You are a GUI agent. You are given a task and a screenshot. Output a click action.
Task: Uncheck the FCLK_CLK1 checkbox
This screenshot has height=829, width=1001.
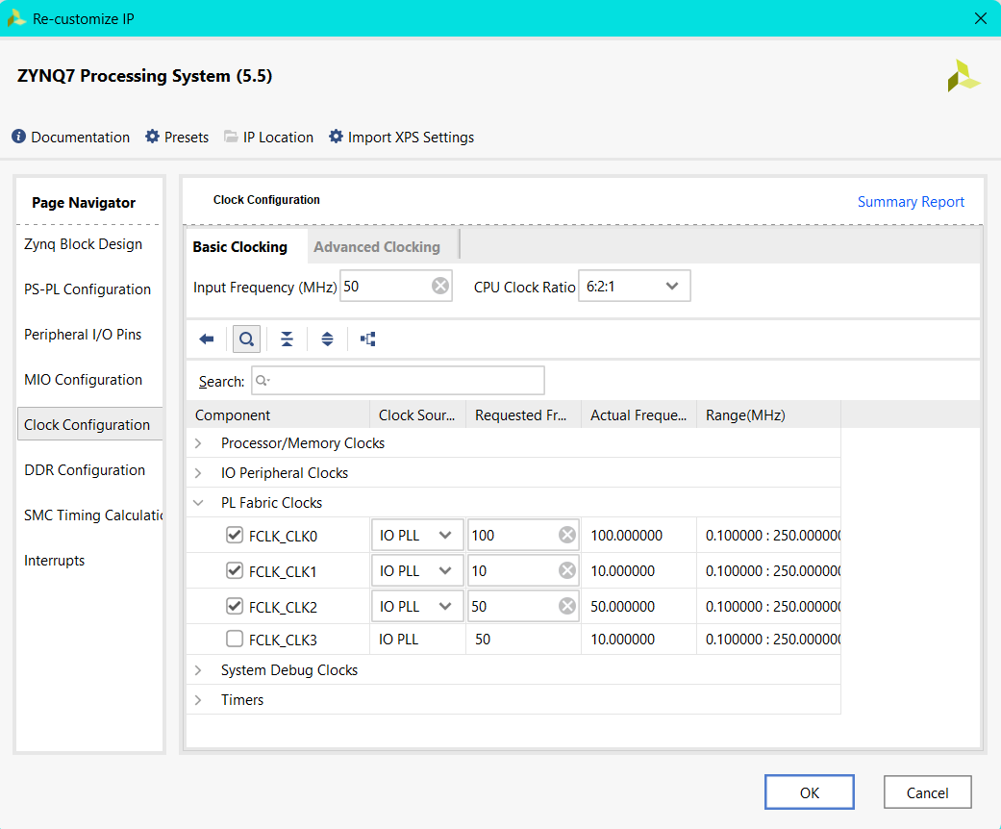click(x=235, y=571)
